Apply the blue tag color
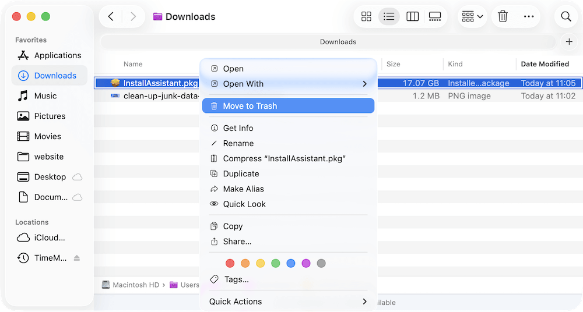 click(291, 263)
